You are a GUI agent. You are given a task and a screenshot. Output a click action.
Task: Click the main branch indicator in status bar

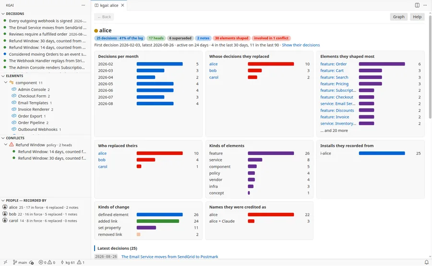click(x=20, y=263)
